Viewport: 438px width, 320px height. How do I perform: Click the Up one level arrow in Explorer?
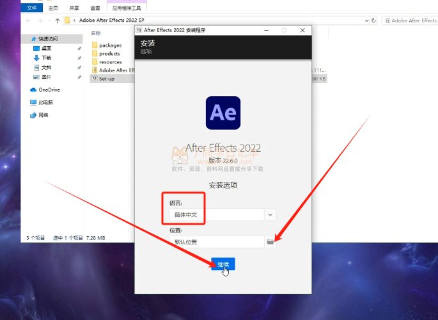click(x=58, y=20)
